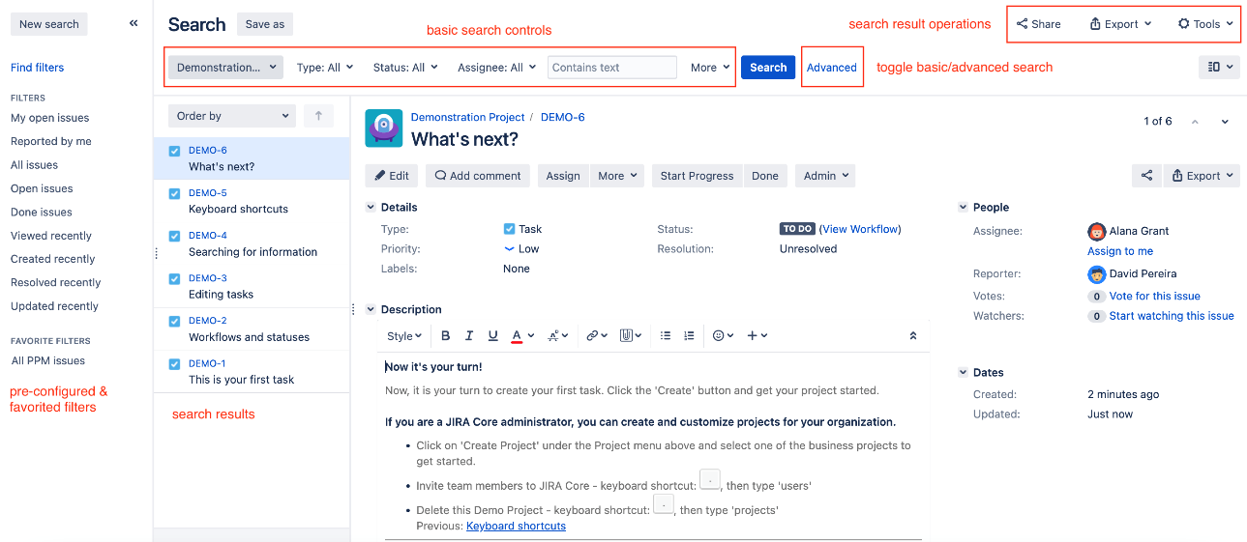
Task: Click the attachment paperclip icon in editor
Action: click(x=632, y=336)
